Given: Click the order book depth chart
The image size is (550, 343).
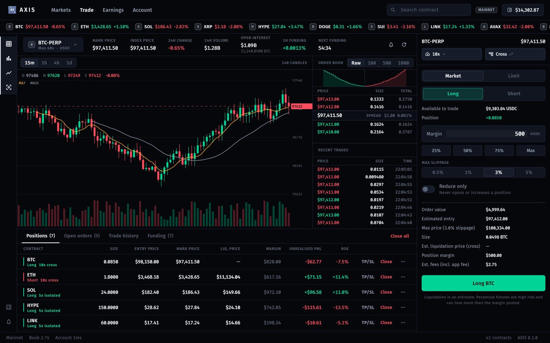Looking at the screenshot, I should (364, 78).
